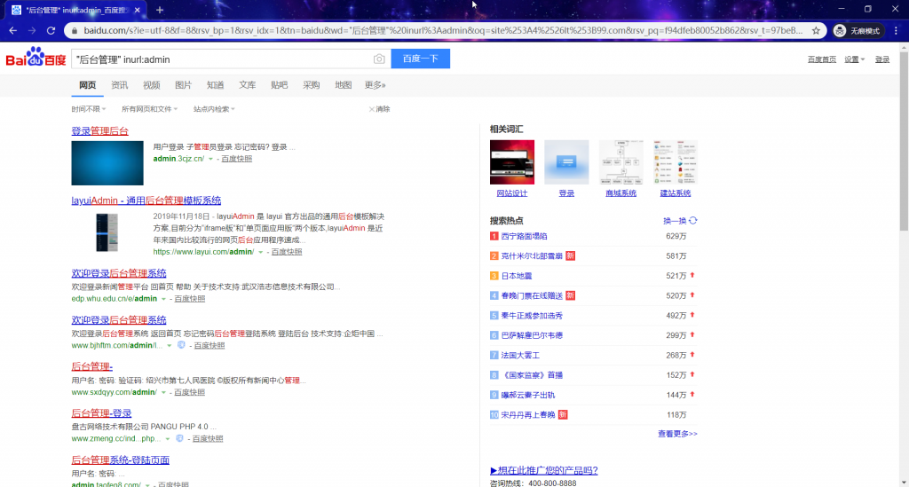Open a new browser tab
This screenshot has height=487, width=909.
pos(160,10)
